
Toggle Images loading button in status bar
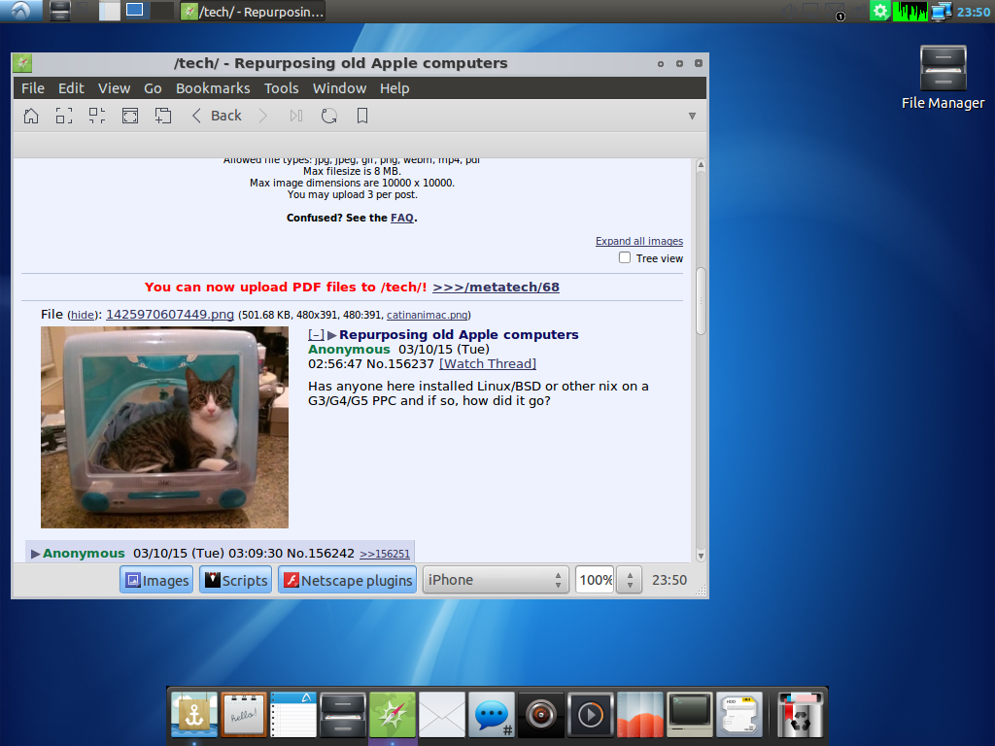(x=156, y=580)
